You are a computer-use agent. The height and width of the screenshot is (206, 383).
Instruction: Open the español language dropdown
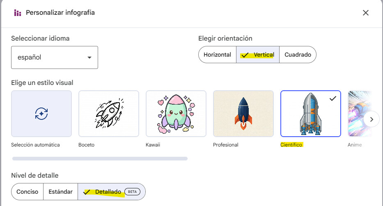point(55,57)
